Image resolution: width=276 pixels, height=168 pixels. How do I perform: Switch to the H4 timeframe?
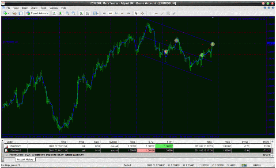(110, 13)
